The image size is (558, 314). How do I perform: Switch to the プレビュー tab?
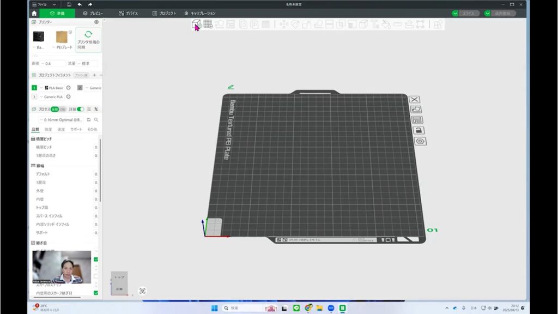click(93, 13)
